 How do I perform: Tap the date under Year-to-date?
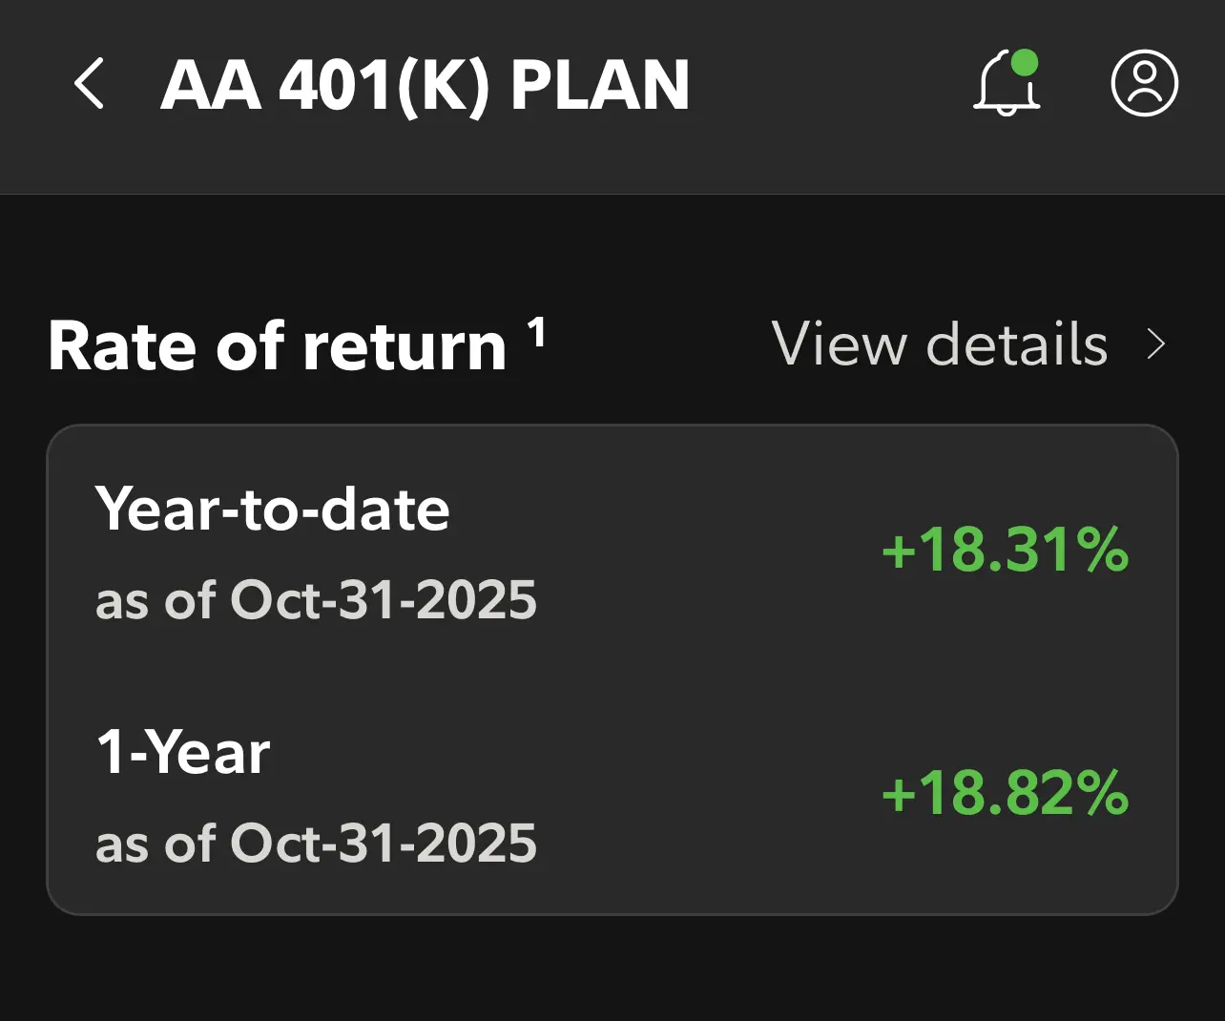coord(316,600)
